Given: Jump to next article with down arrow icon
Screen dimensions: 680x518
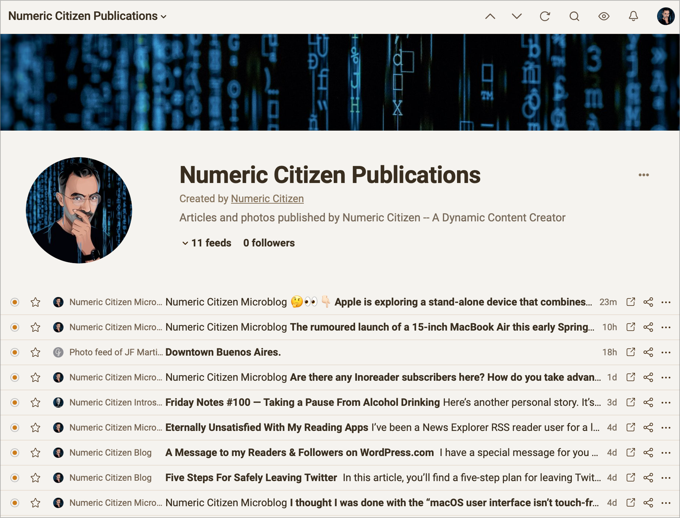Looking at the screenshot, I should 516,16.
